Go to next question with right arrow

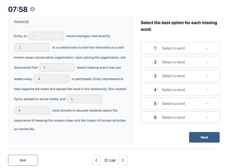(x=123, y=160)
